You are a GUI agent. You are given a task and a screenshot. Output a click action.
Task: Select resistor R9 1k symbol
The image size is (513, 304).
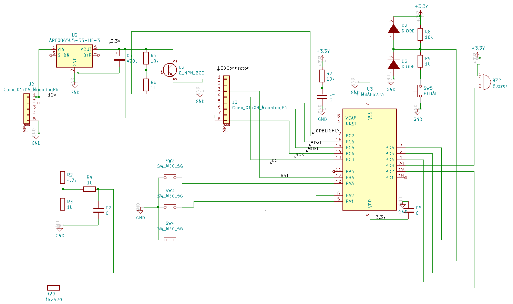(420, 61)
